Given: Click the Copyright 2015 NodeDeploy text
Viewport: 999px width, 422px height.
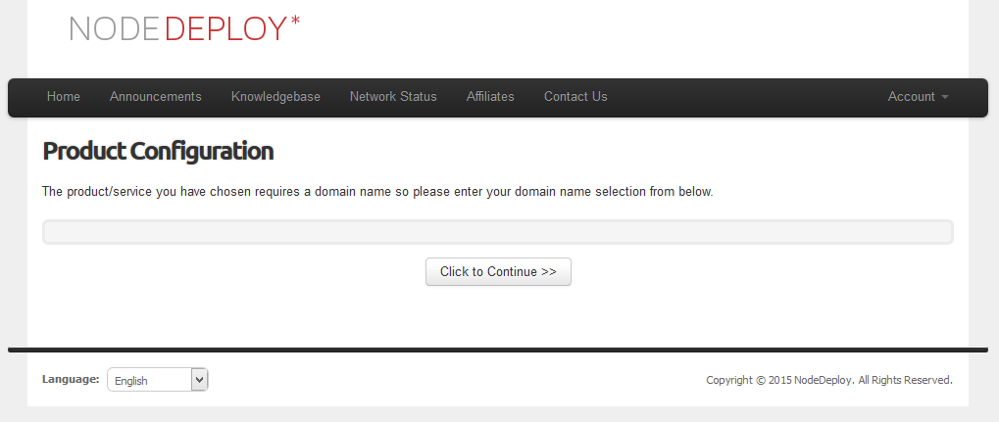Looking at the screenshot, I should [828, 380].
